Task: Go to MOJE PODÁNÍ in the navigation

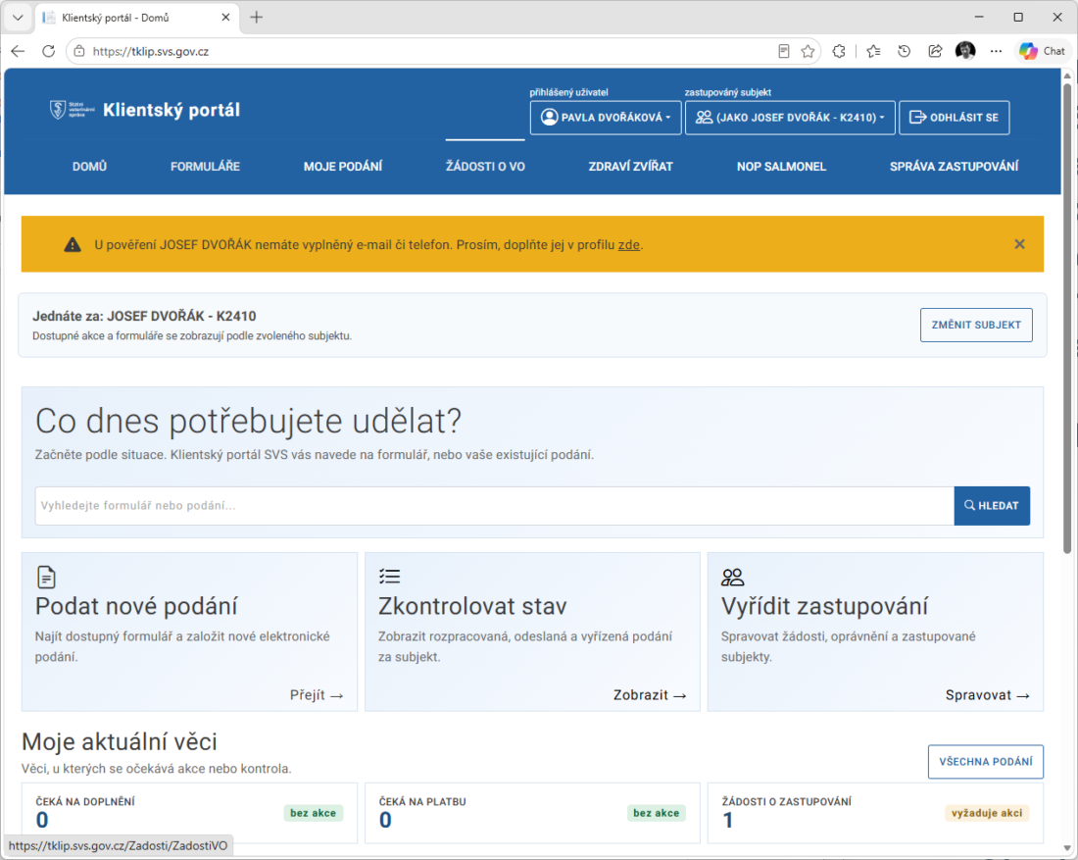Action: point(343,167)
